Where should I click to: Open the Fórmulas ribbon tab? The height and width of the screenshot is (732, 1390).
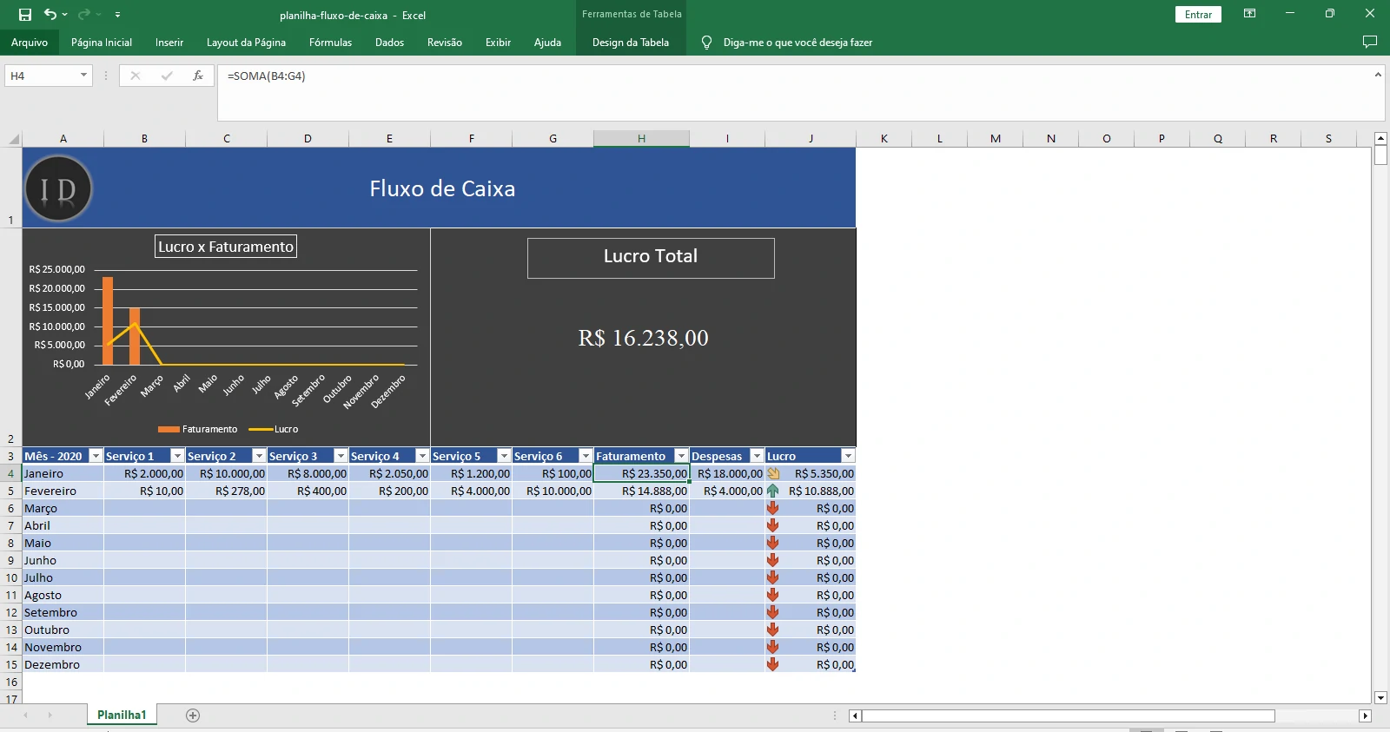pyautogui.click(x=330, y=43)
